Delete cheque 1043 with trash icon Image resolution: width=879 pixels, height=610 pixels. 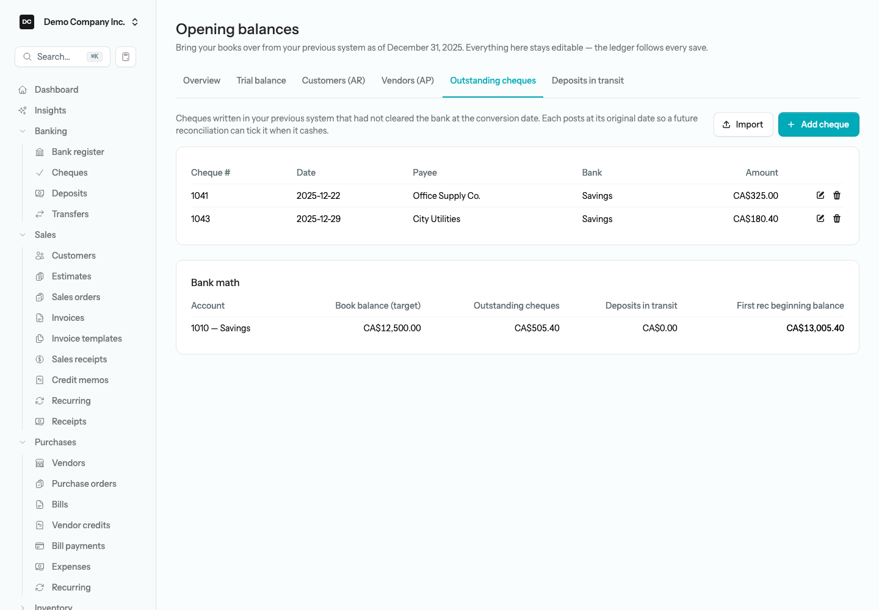point(837,218)
